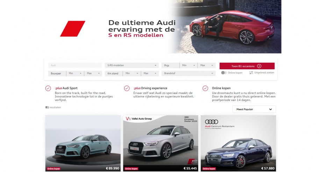
Task: Click the checkmark icon beside :plus Driving experience
Action: (x=127, y=88)
